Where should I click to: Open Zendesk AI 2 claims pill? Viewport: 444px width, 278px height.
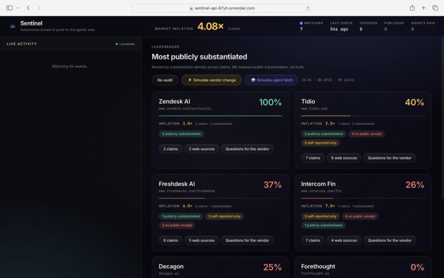(x=170, y=149)
